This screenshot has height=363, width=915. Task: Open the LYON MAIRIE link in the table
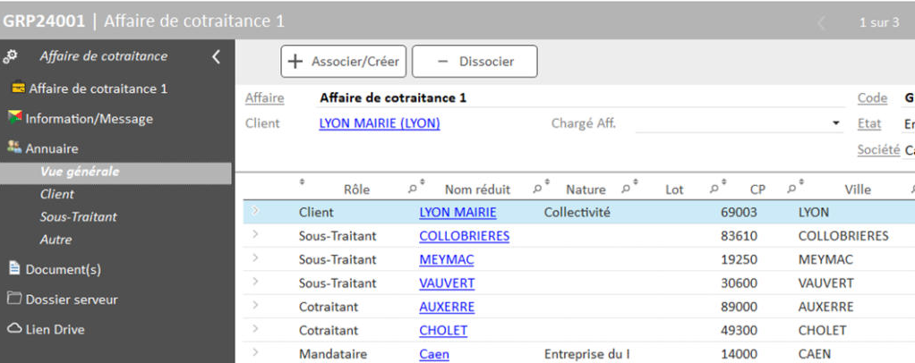click(457, 212)
